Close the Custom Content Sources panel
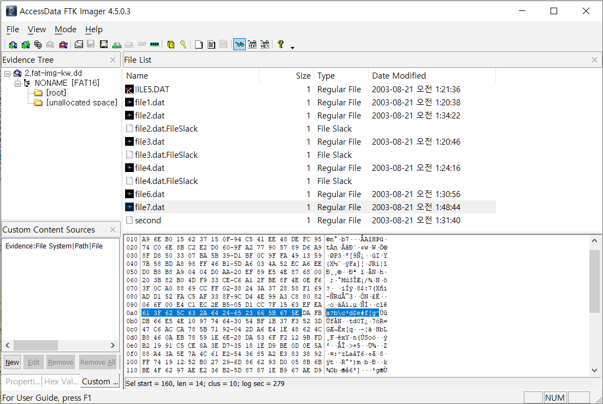Screen dimensions: 603x404 113,229
